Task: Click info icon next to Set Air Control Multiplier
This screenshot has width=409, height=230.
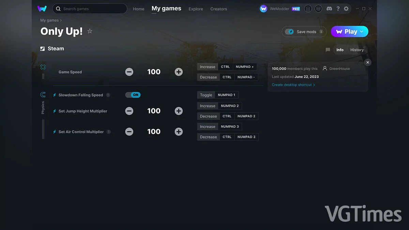Action: [x=109, y=132]
